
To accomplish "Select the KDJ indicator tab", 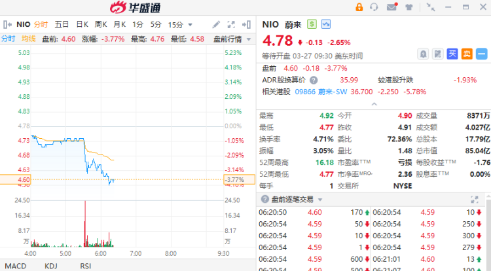I will tap(50, 266).
